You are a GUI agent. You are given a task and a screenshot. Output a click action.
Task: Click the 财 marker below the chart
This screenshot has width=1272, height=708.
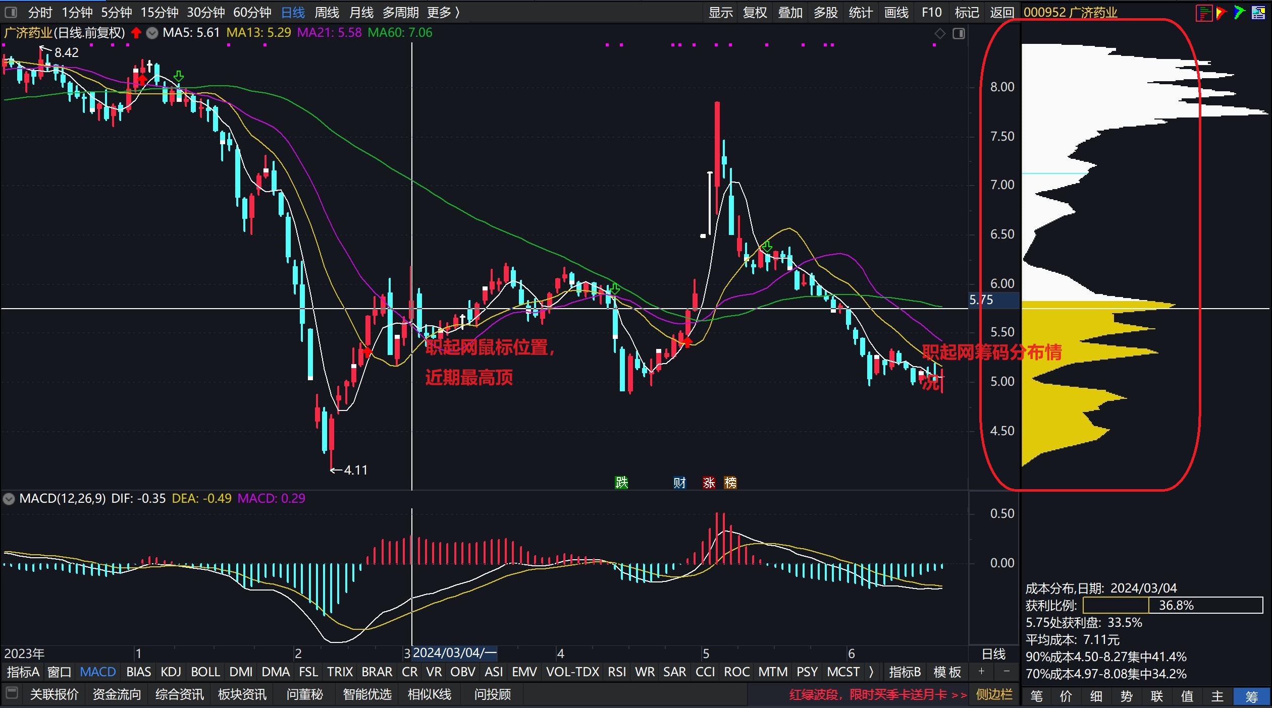[x=679, y=483]
